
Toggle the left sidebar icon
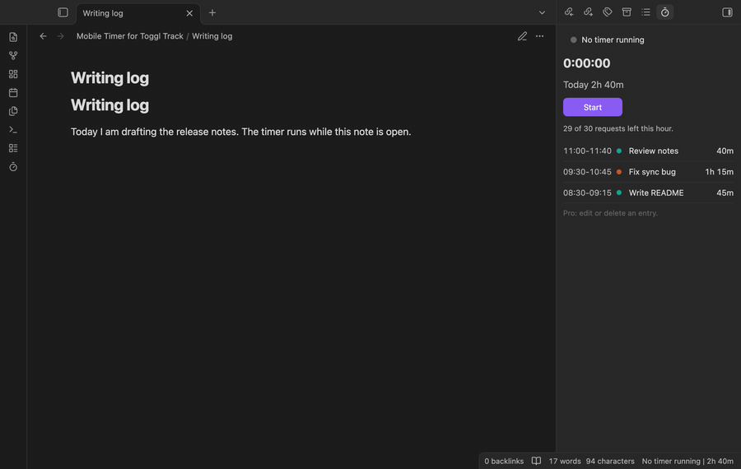click(63, 12)
